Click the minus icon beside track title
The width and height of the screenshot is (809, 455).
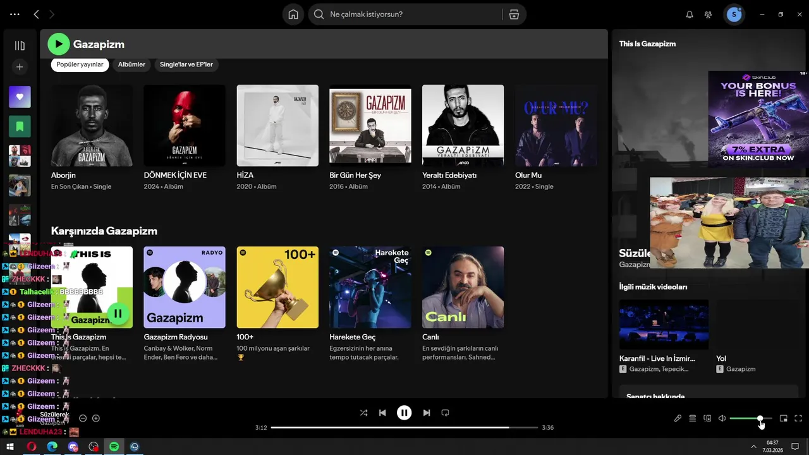click(x=83, y=418)
